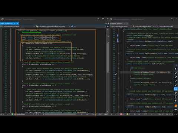Screen dimensions: 178x133
Task: Click the Visual Studio logo in left window
Action: [2, 19]
